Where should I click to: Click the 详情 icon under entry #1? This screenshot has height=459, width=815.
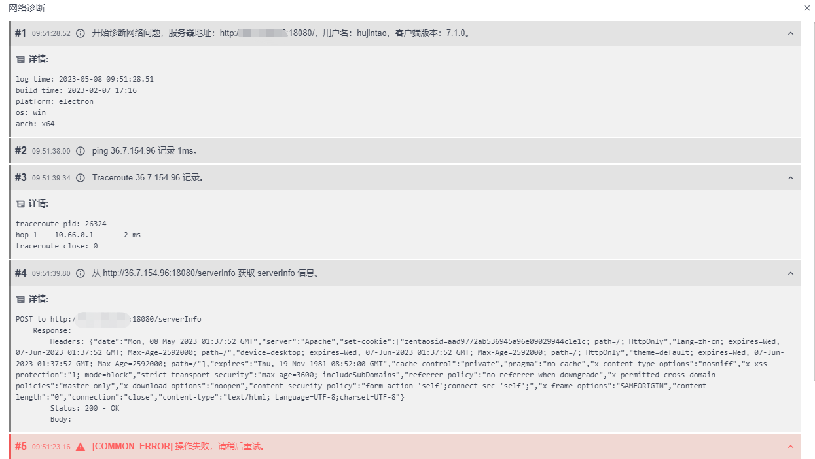pos(20,59)
